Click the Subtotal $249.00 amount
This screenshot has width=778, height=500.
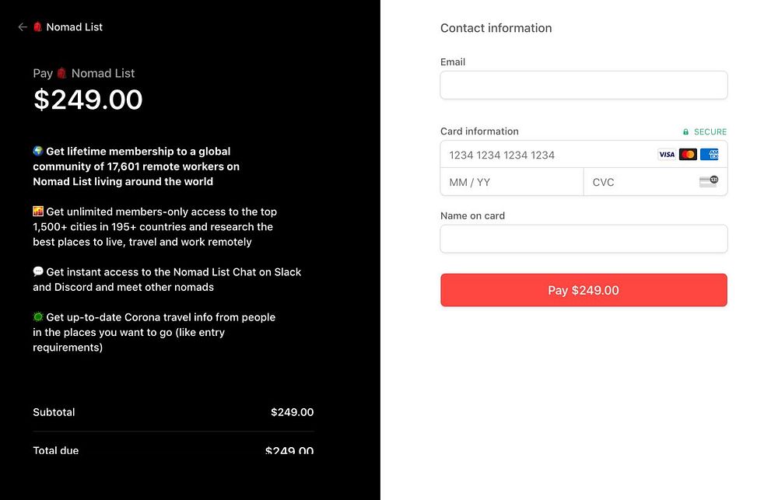pyautogui.click(x=292, y=412)
